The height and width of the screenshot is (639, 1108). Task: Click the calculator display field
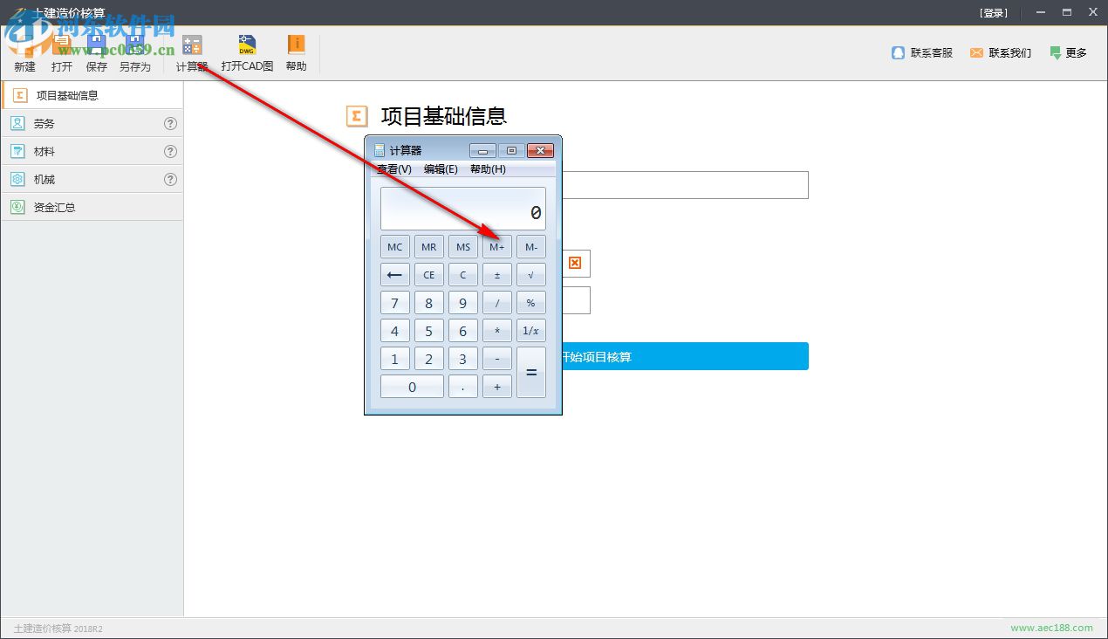pyautogui.click(x=463, y=209)
